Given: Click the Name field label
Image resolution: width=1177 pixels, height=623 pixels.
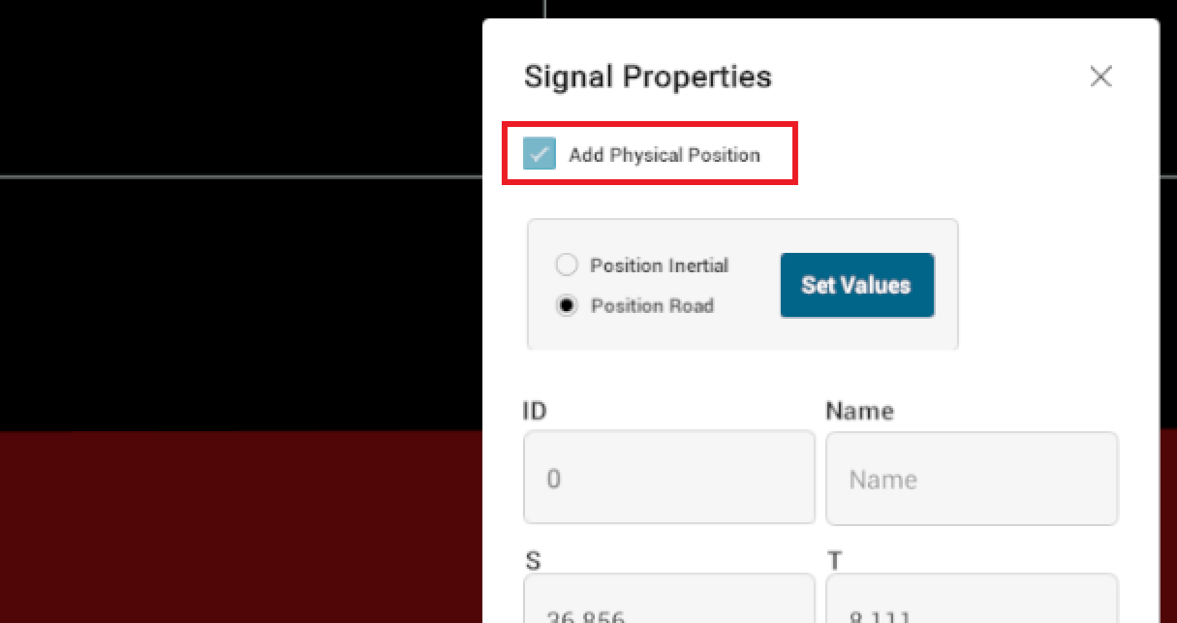Looking at the screenshot, I should (859, 411).
